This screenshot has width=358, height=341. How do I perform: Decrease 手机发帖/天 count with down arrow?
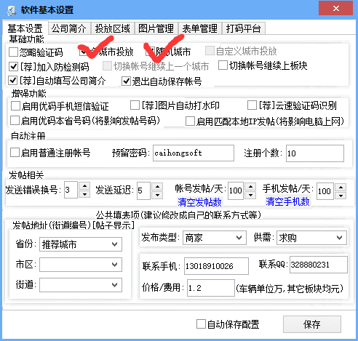[341, 196]
